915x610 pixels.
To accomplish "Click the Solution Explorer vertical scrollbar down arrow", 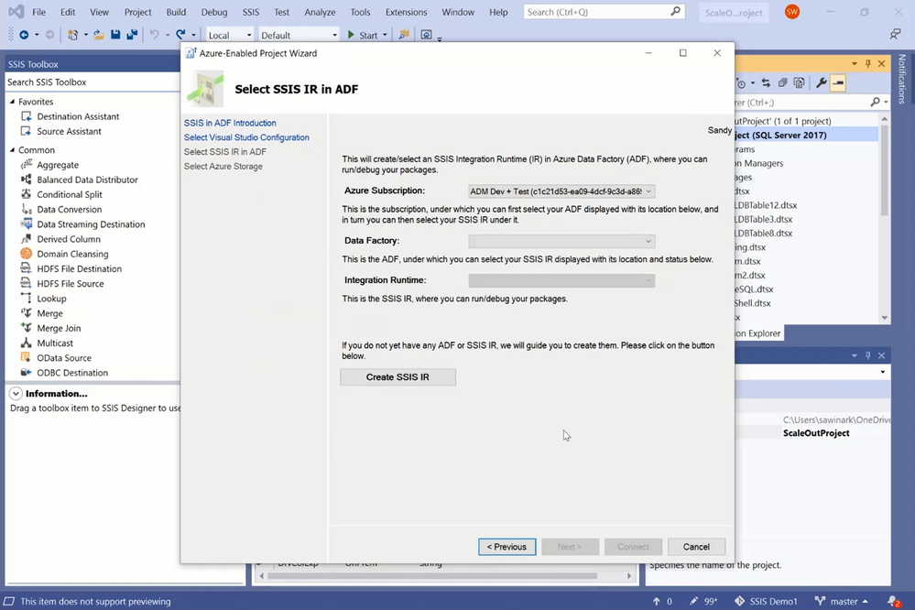I will (885, 318).
